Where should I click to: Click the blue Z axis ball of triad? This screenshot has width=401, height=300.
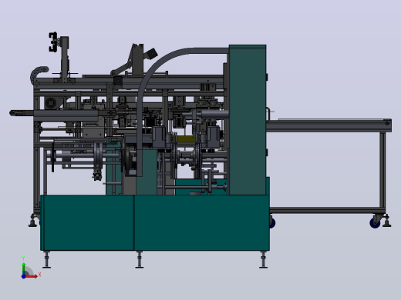pyautogui.click(x=23, y=276)
